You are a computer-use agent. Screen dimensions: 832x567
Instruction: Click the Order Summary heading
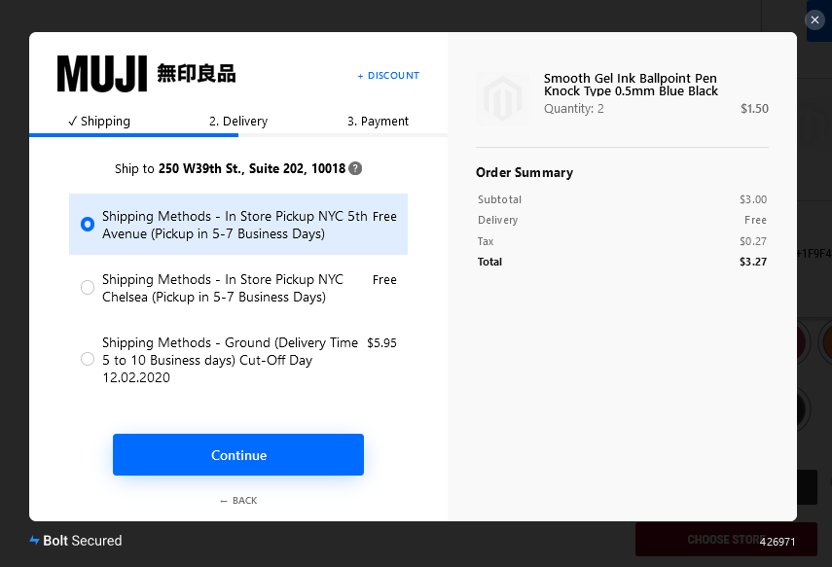pyautogui.click(x=525, y=172)
